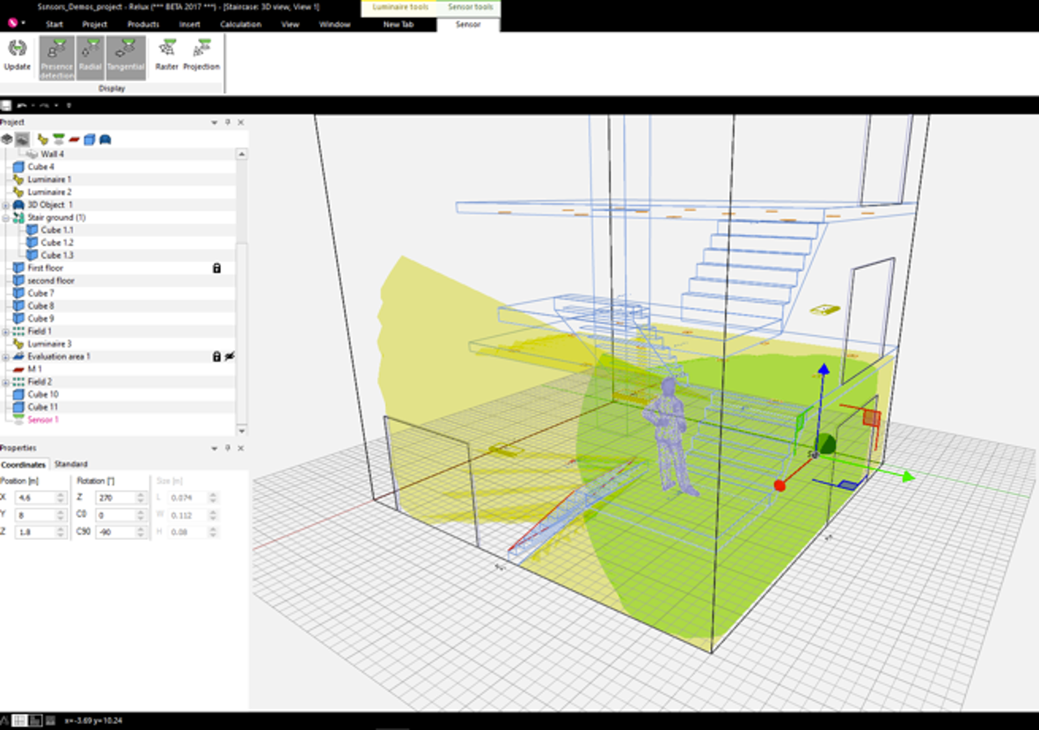Toggle Presence detection display

57,58
